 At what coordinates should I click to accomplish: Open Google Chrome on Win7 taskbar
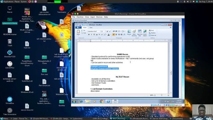pyautogui.click(x=102, y=101)
